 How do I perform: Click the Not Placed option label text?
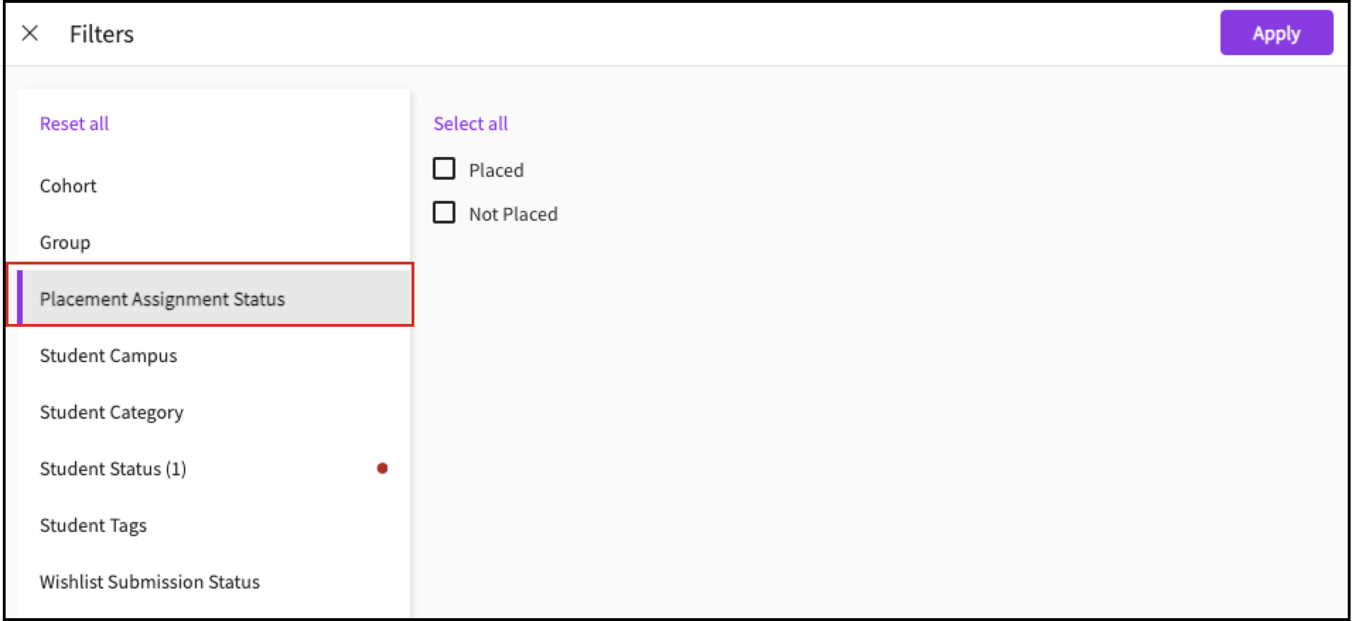513,214
